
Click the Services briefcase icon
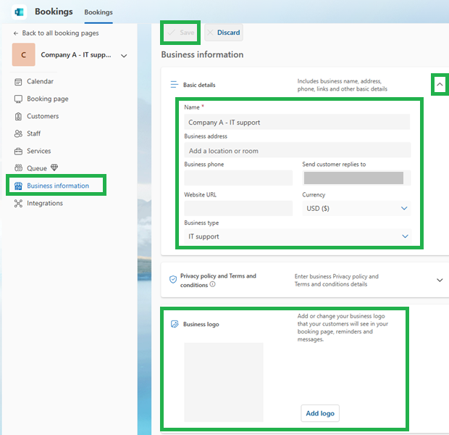(18, 151)
